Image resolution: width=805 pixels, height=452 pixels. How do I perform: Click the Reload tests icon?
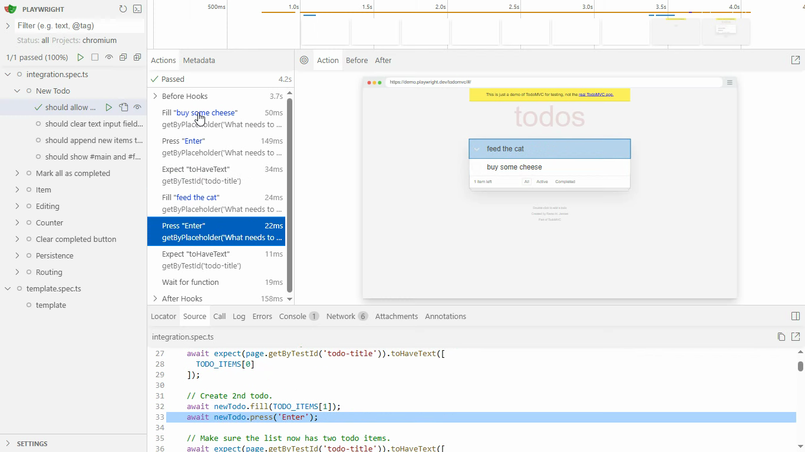coord(123,9)
